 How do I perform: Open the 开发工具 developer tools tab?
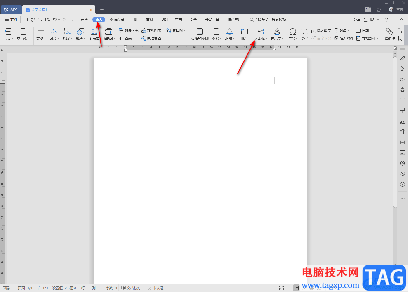(212, 20)
